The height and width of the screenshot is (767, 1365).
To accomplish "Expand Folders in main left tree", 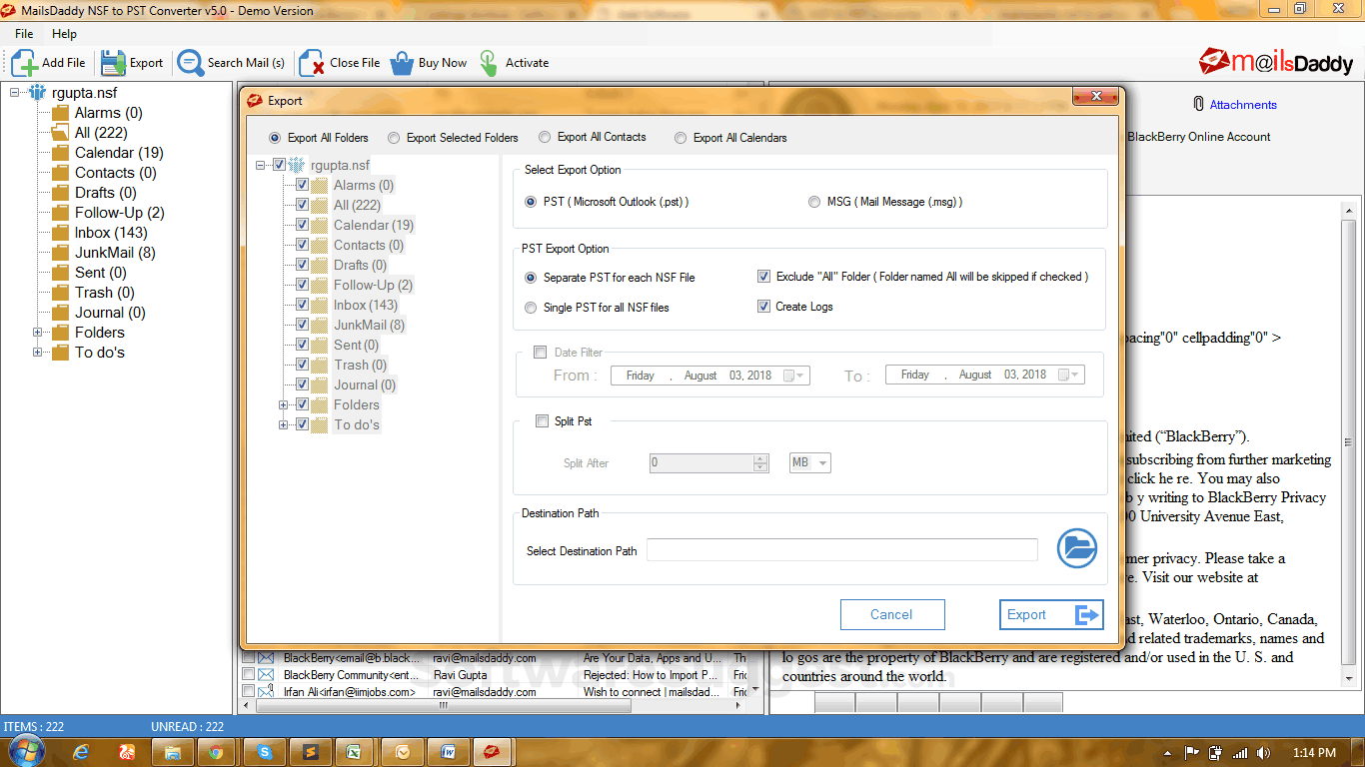I will tap(38, 333).
